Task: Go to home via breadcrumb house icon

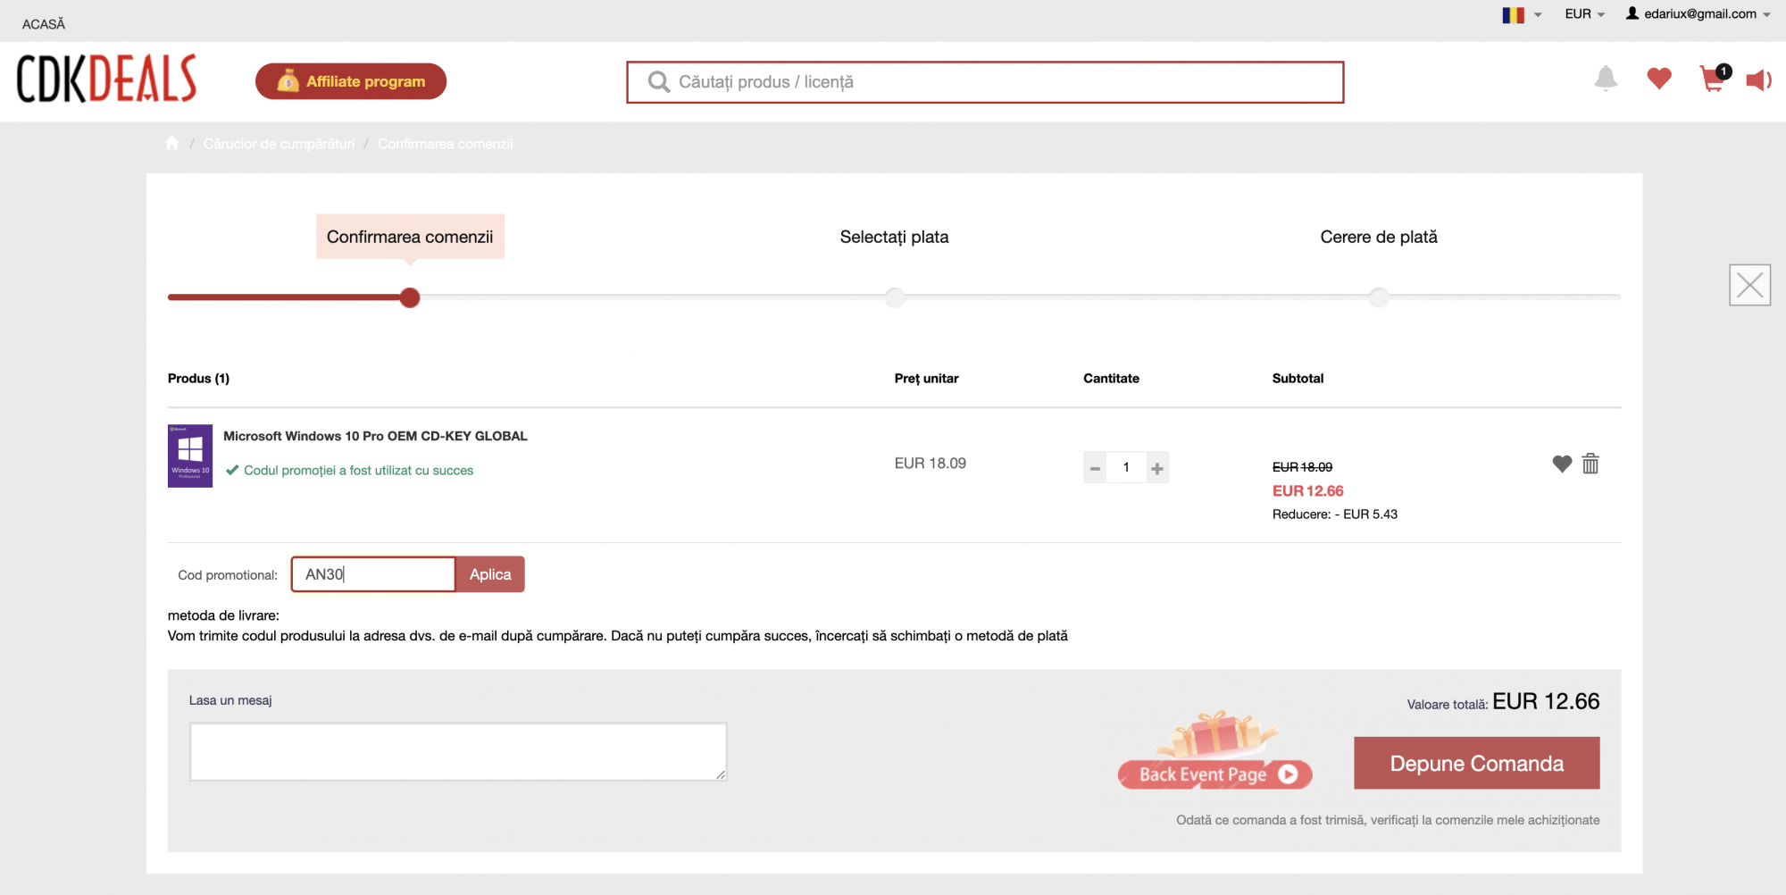Action: coord(172,144)
